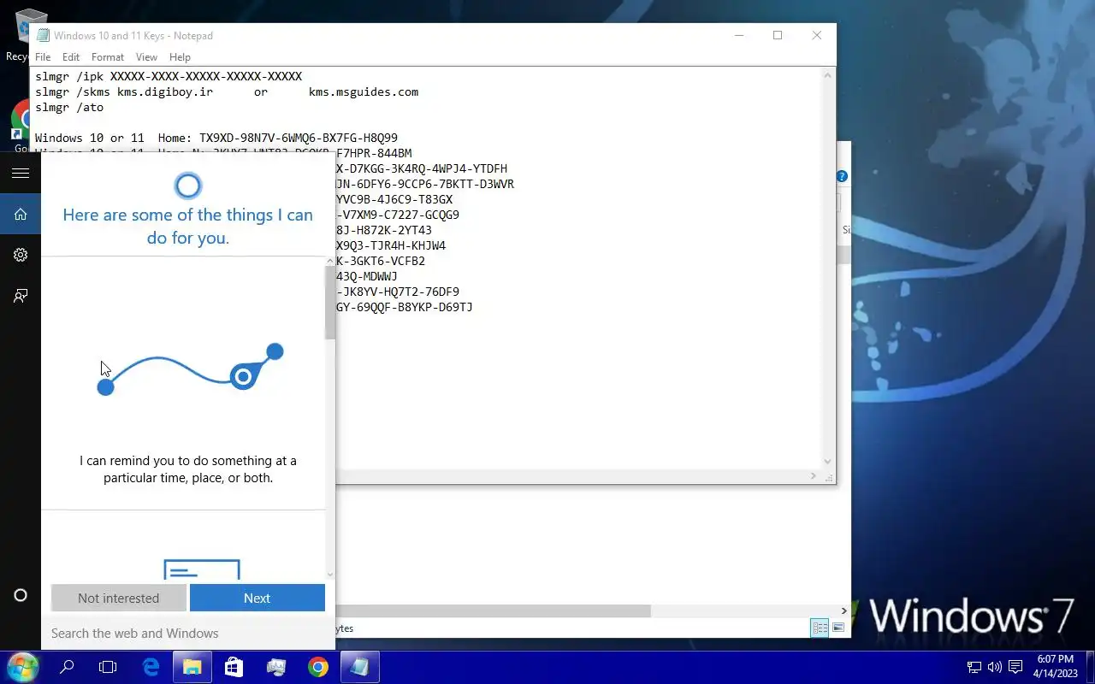This screenshot has height=684, width=1095.
Task: Open the volume tray icon
Action: coord(994,667)
